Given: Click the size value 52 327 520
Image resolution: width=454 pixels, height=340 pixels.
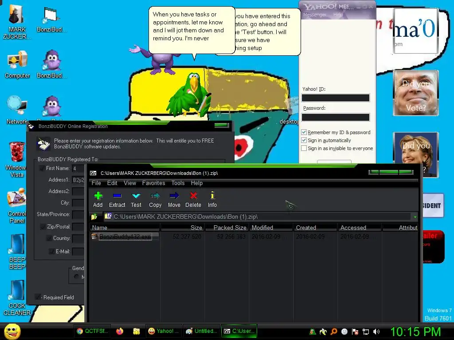Looking at the screenshot, I should click(187, 236).
